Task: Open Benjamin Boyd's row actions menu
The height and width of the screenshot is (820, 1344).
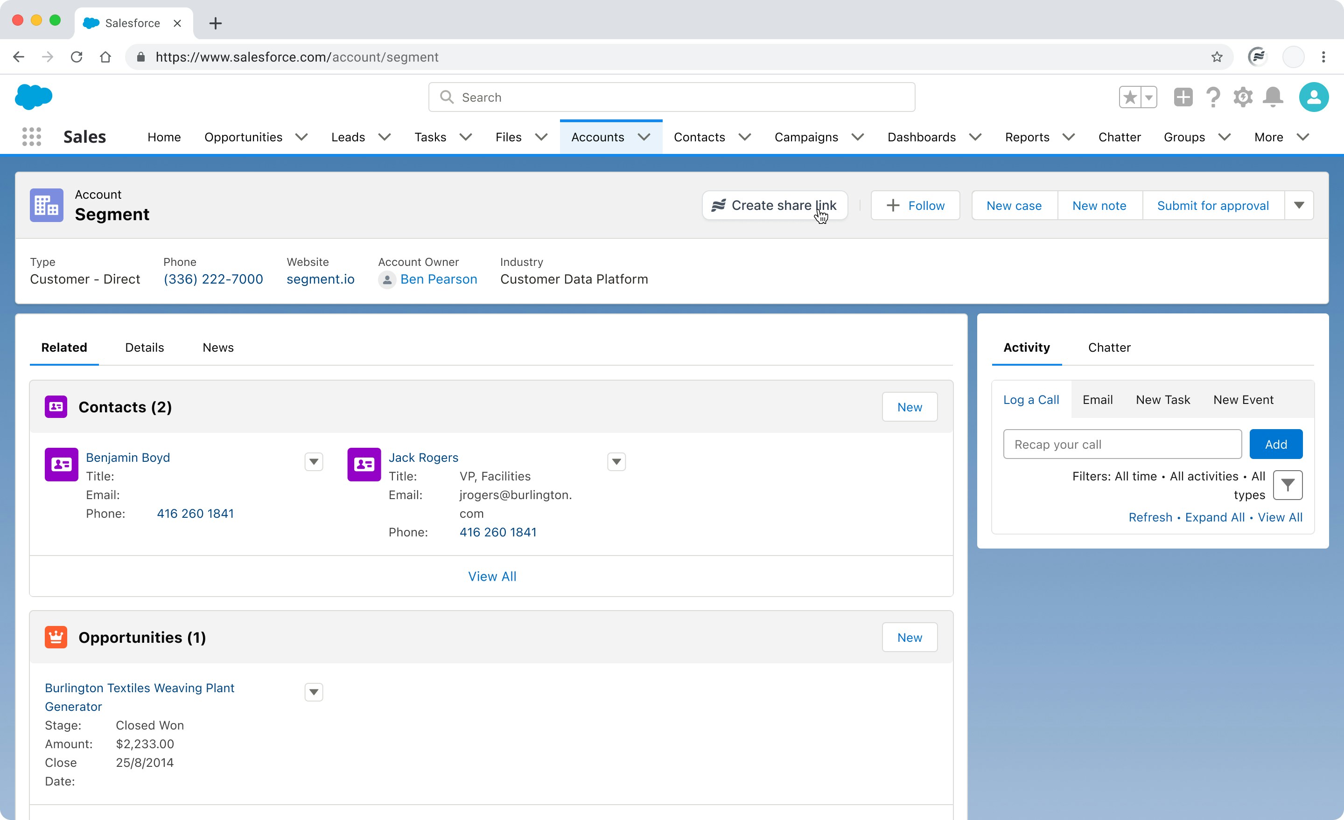Action: (x=314, y=462)
